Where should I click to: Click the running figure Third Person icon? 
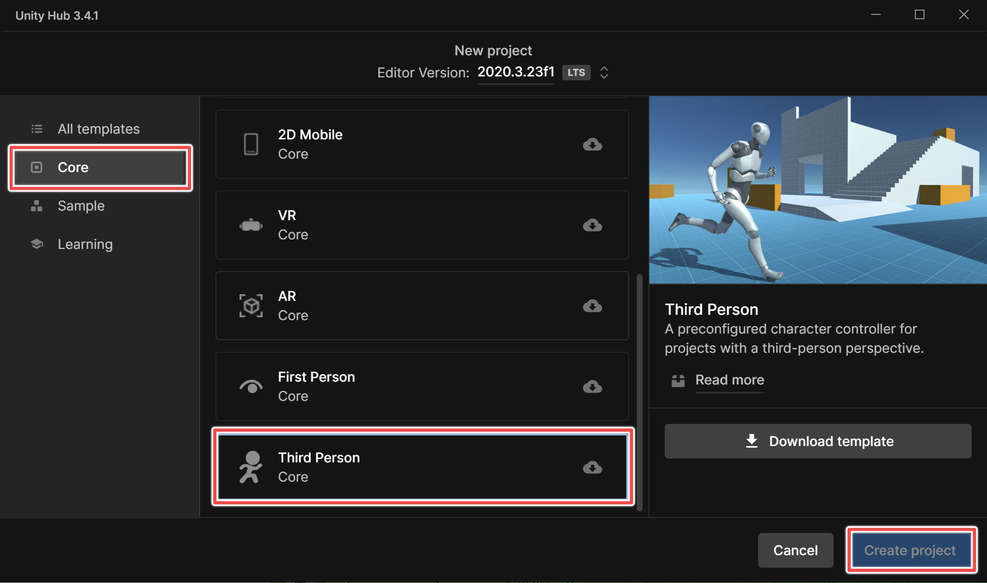point(251,467)
